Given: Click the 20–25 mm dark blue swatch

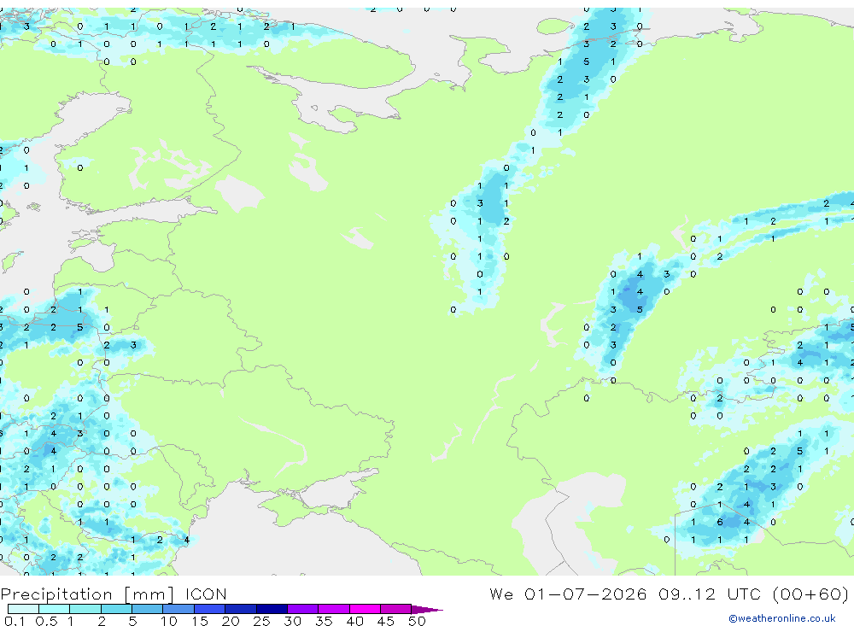Looking at the screenshot, I should pos(241,609).
